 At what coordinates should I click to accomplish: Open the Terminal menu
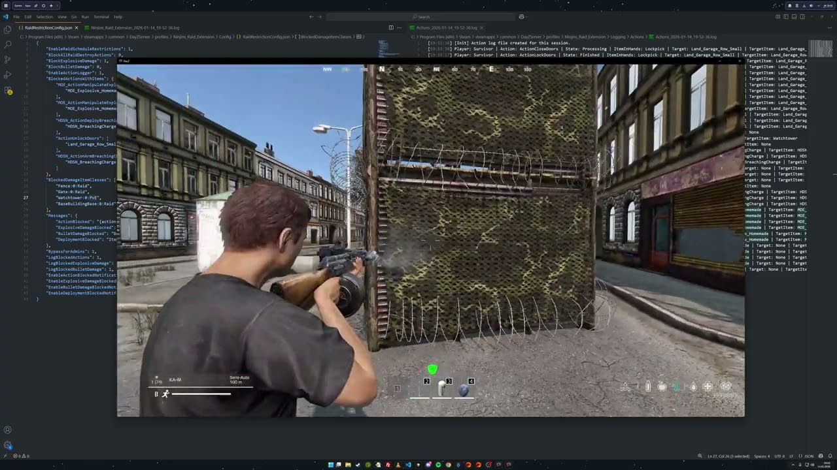pyautogui.click(x=101, y=16)
